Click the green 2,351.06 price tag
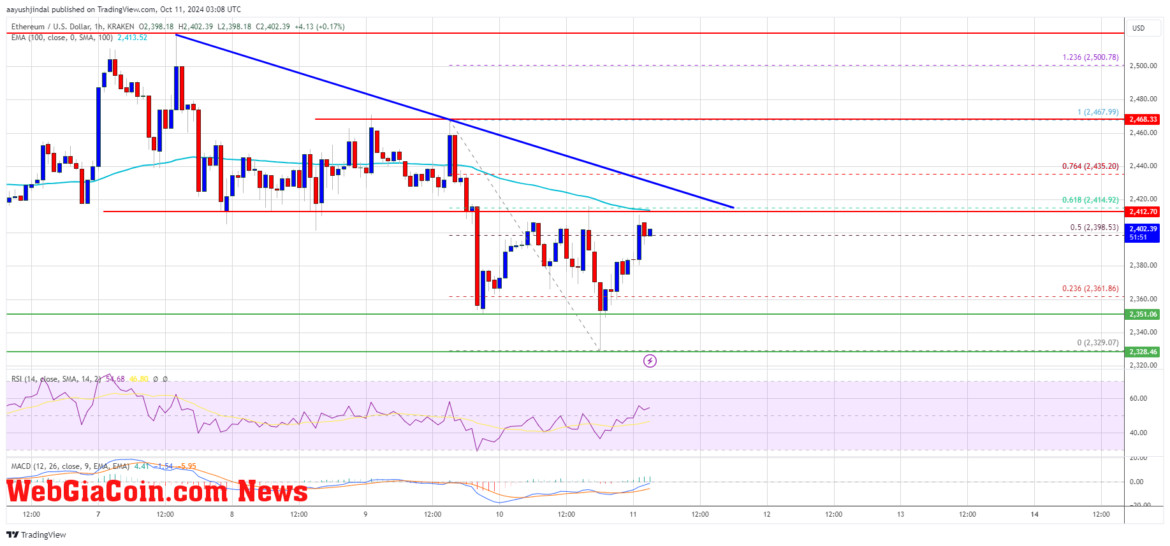 [1143, 314]
